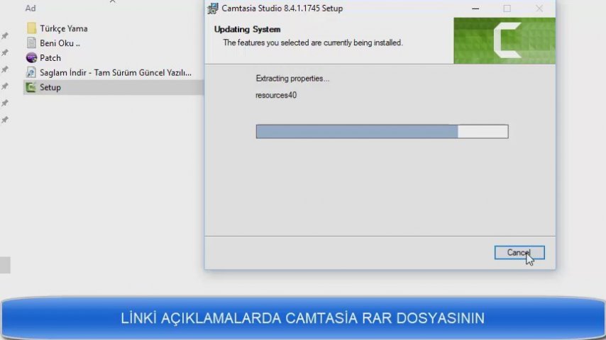Click the Türkçe Yama file name
Image resolution: width=606 pixels, height=340 pixels.
64,28
